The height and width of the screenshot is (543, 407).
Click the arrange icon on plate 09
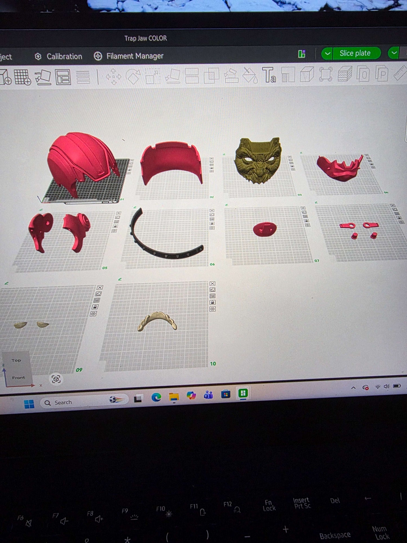(97, 300)
